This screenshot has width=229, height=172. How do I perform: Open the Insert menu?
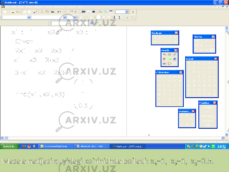[x=29, y=7]
